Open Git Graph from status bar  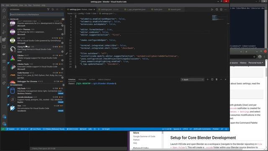coord(106,129)
